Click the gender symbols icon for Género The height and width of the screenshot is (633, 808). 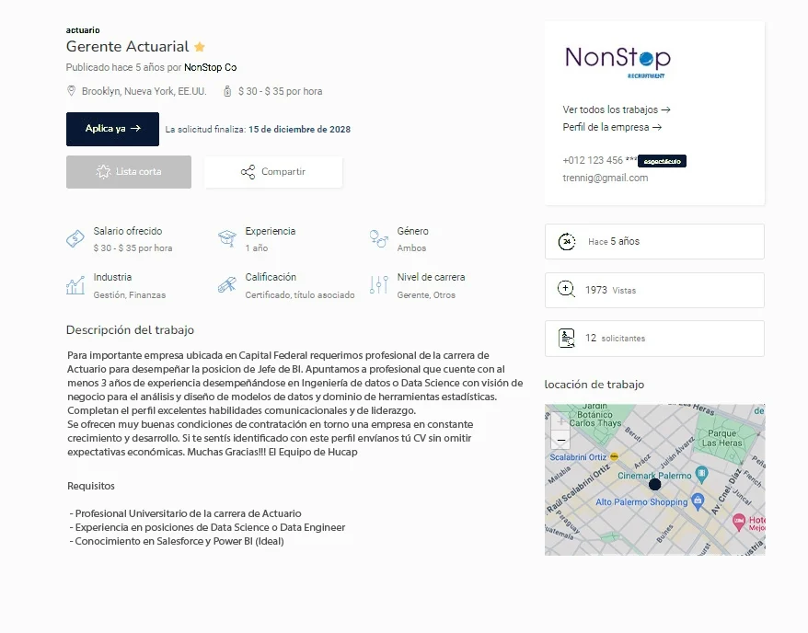point(378,239)
